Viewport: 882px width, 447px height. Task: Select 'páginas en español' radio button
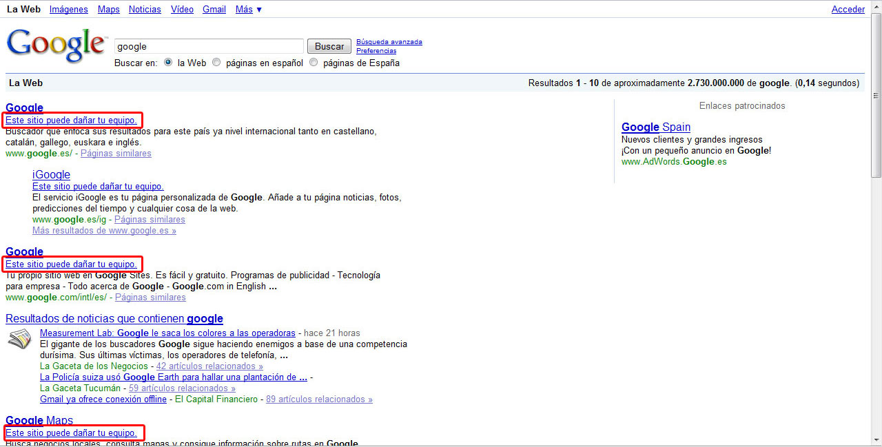[216, 63]
